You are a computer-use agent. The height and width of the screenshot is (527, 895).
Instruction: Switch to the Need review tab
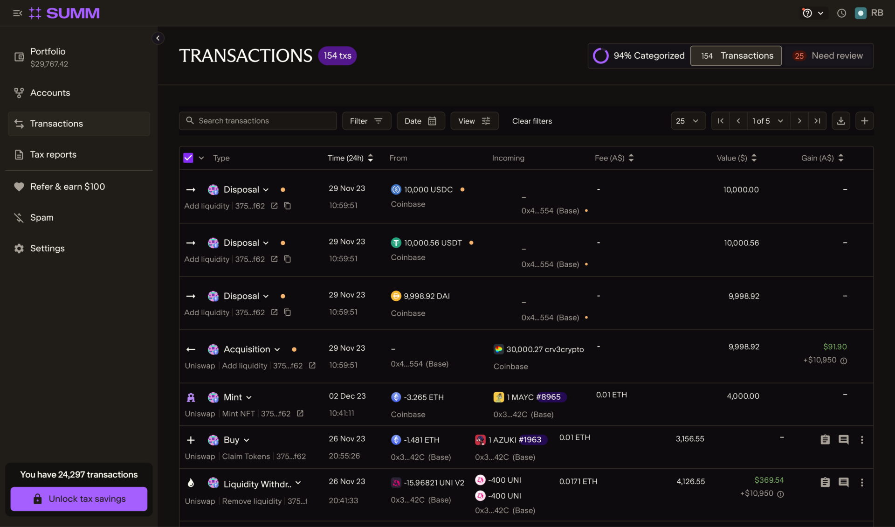tap(828, 56)
